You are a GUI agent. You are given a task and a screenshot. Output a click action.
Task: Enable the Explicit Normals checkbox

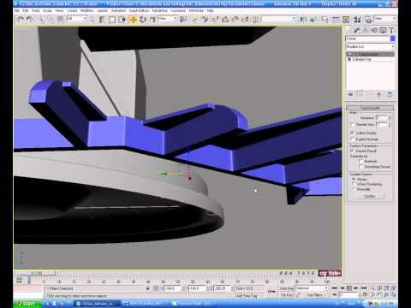pyautogui.click(x=353, y=139)
